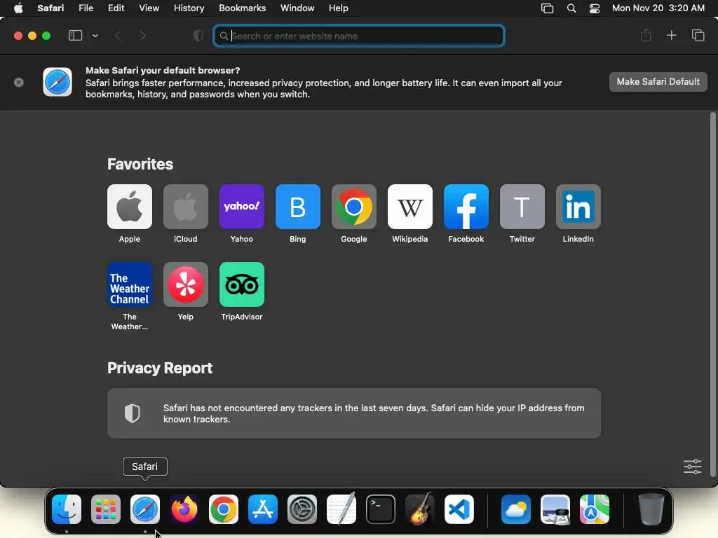Open Finder from the Dock
The image size is (718, 538).
pos(67,509)
